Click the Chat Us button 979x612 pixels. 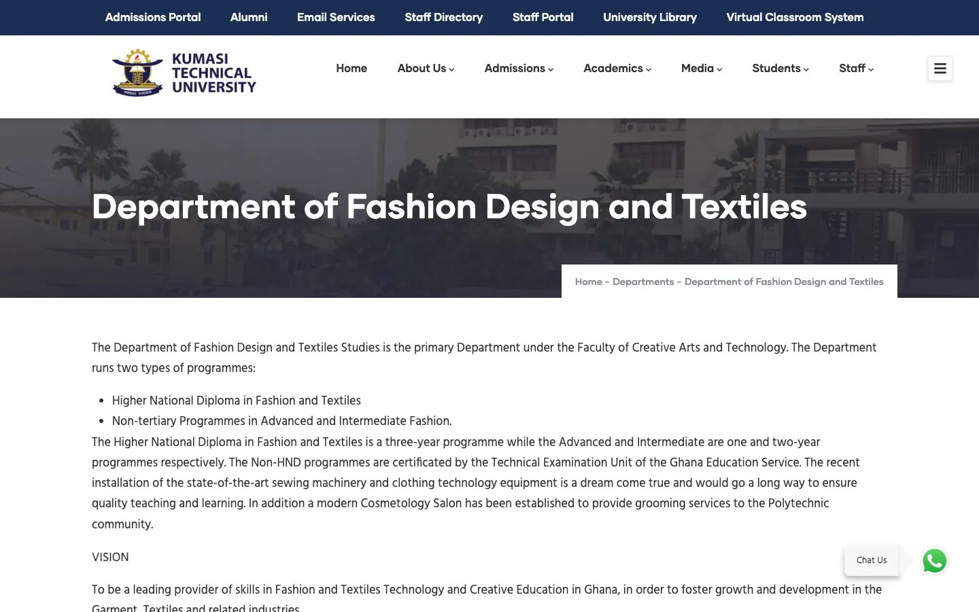point(872,560)
